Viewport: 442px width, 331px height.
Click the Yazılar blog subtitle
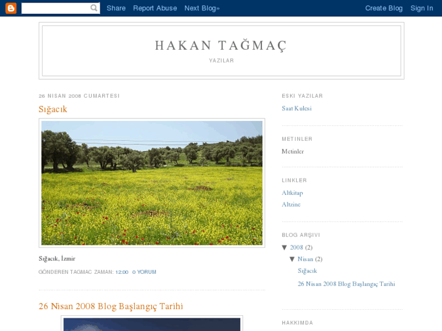point(221,61)
